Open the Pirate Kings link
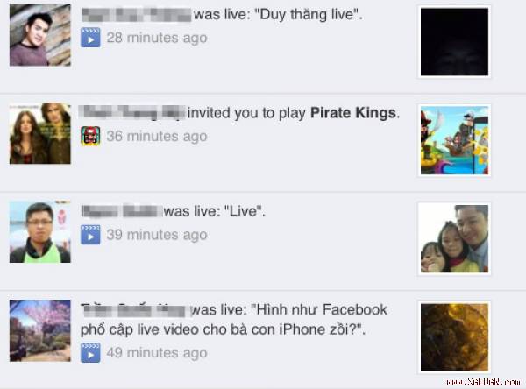 coord(353,113)
